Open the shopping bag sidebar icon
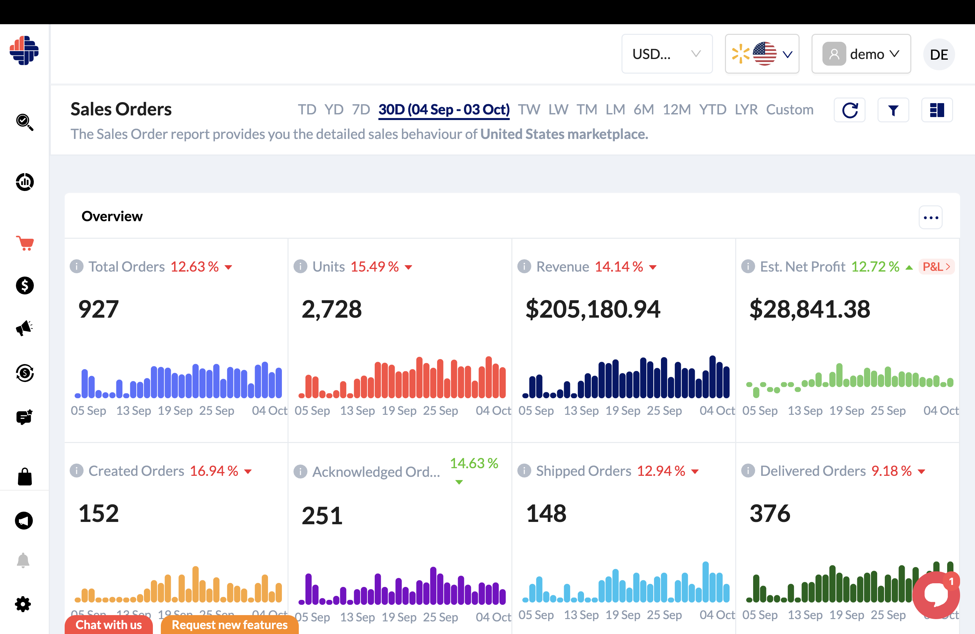The width and height of the screenshot is (975, 634). coord(25,477)
